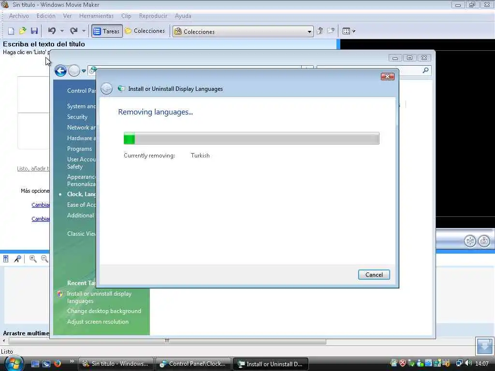Open project folder icon in Movie Maker
The image size is (495, 371).
pyautogui.click(x=22, y=31)
